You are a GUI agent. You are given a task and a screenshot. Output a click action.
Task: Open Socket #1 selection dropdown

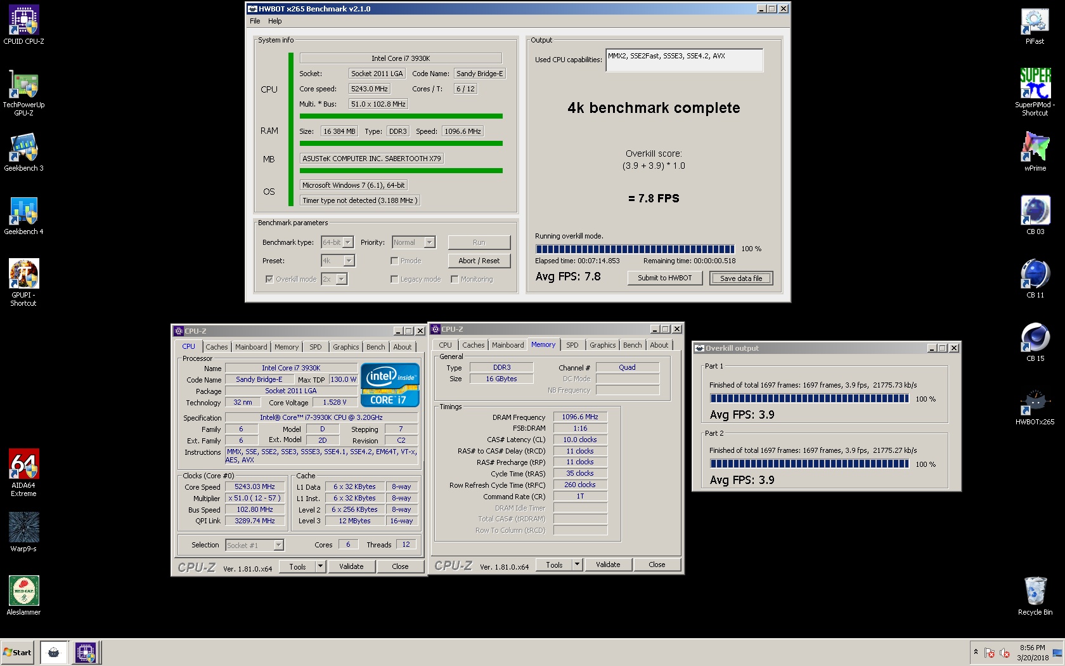(x=255, y=545)
